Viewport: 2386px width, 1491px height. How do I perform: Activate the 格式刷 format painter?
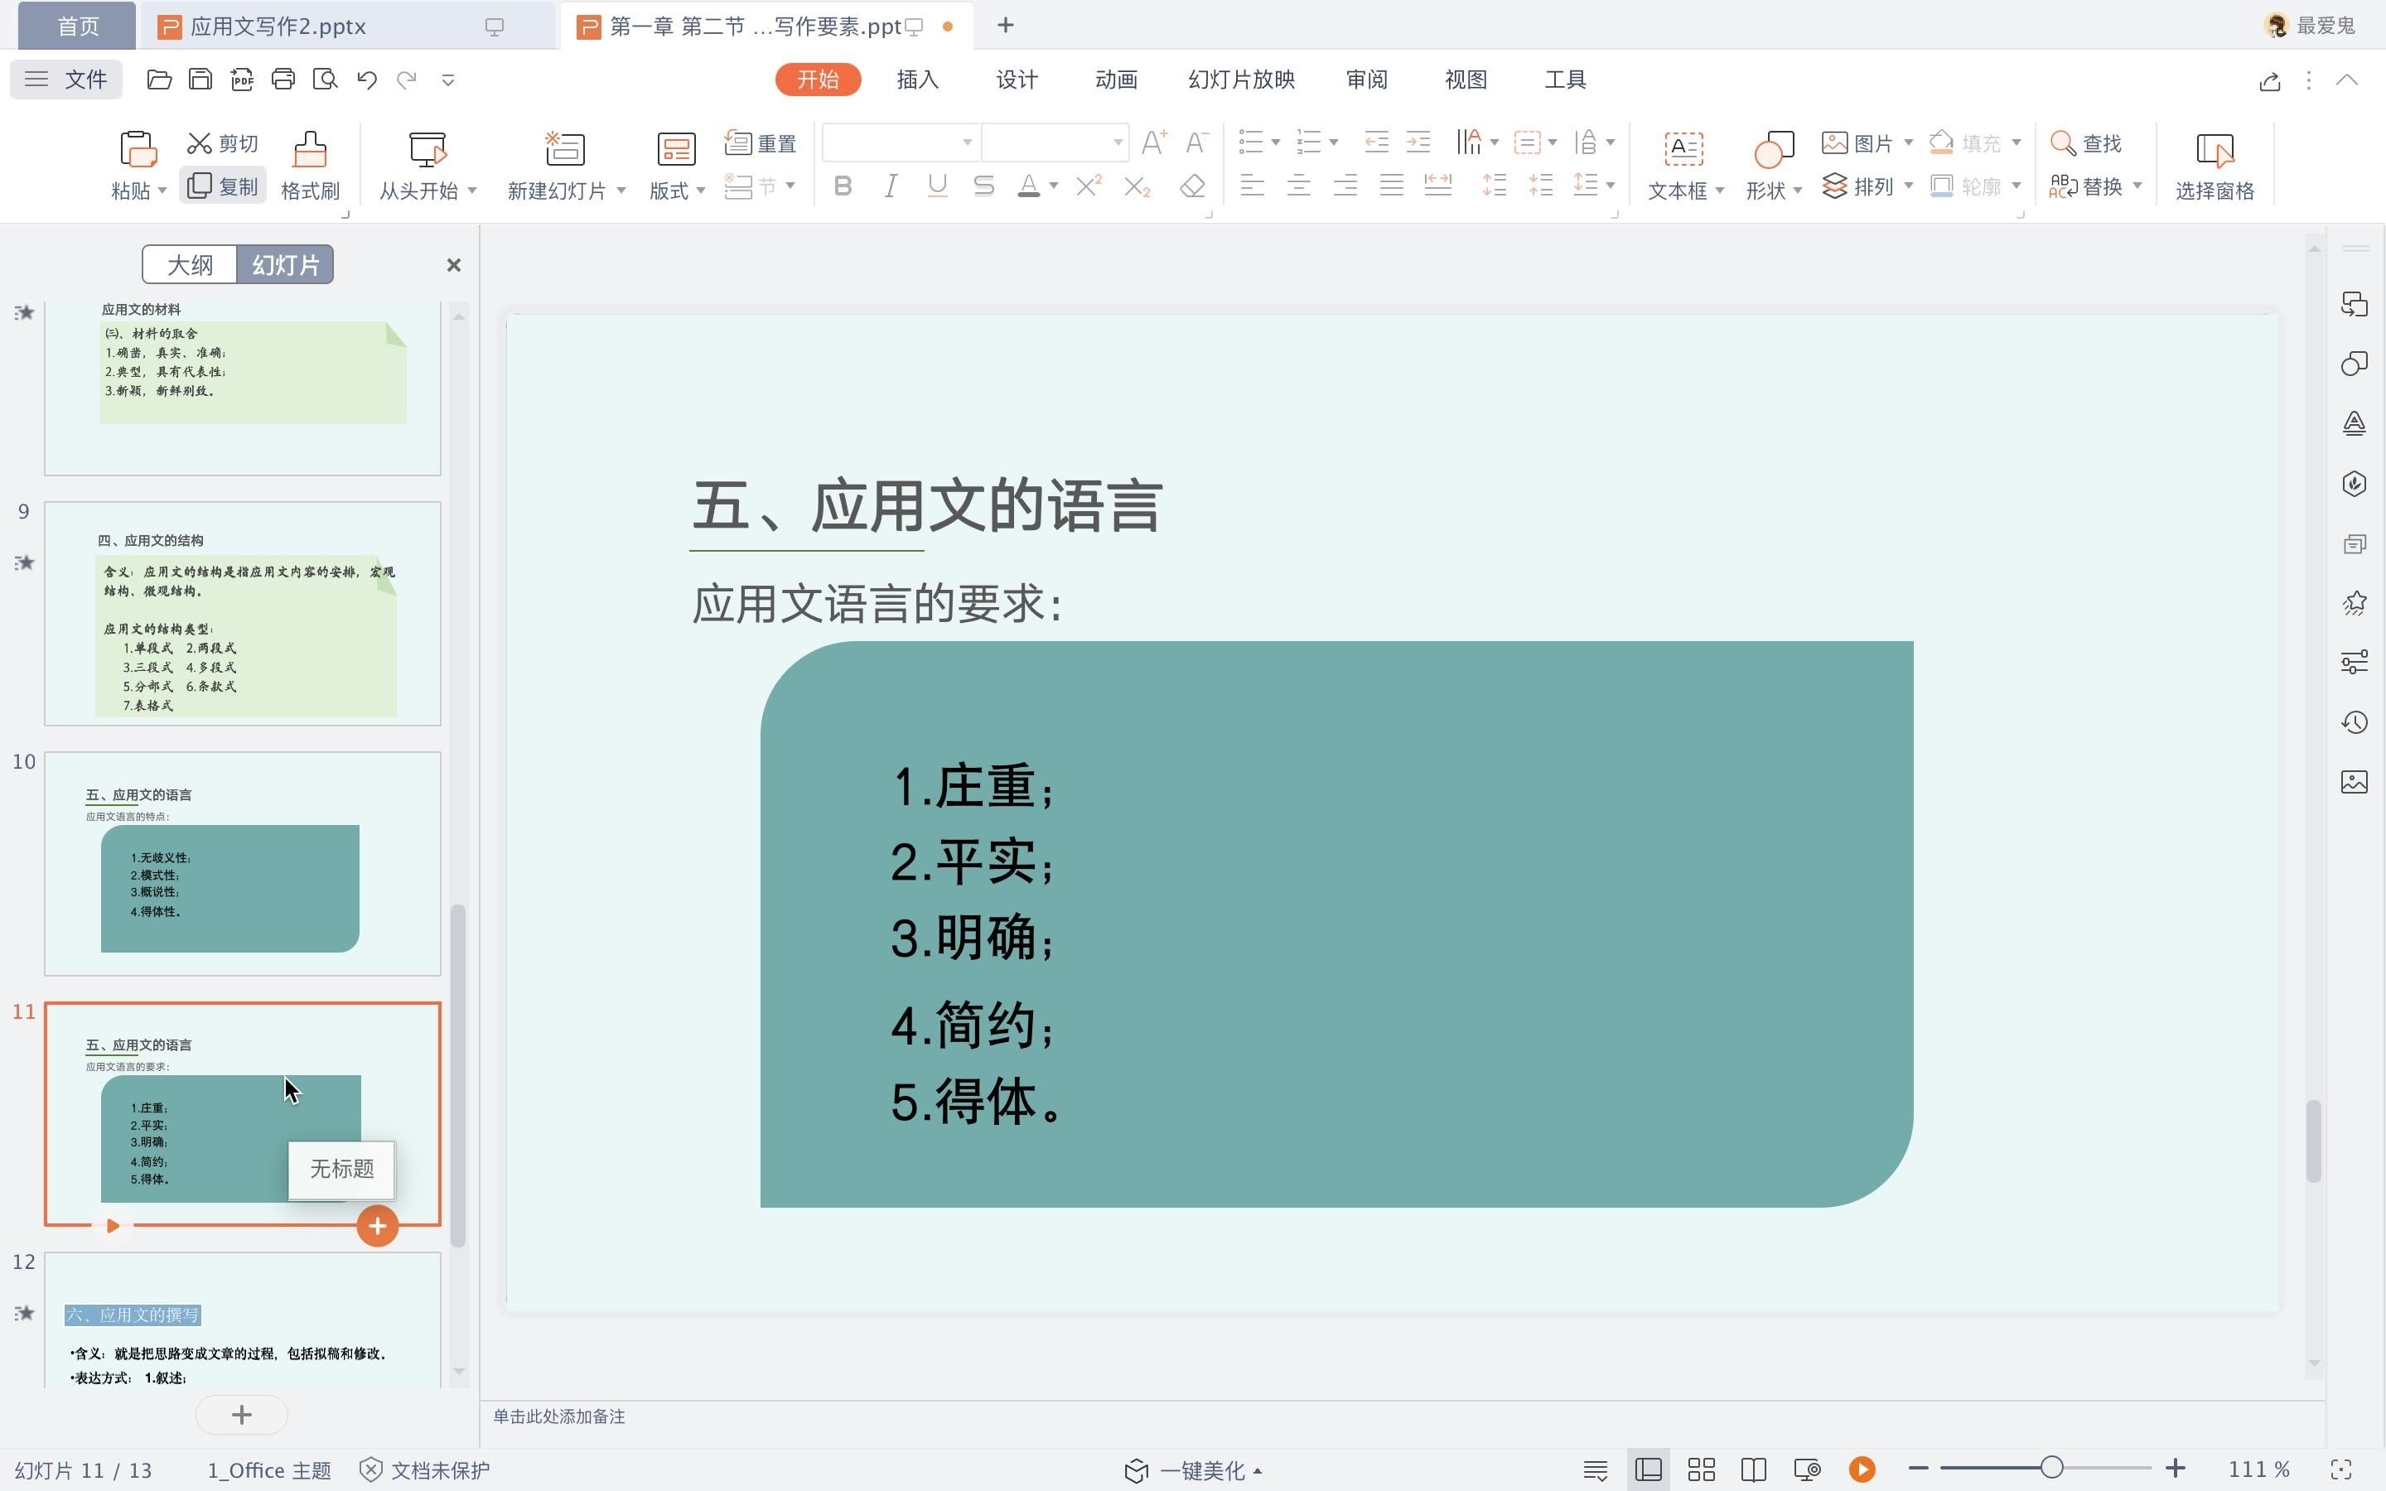310,166
